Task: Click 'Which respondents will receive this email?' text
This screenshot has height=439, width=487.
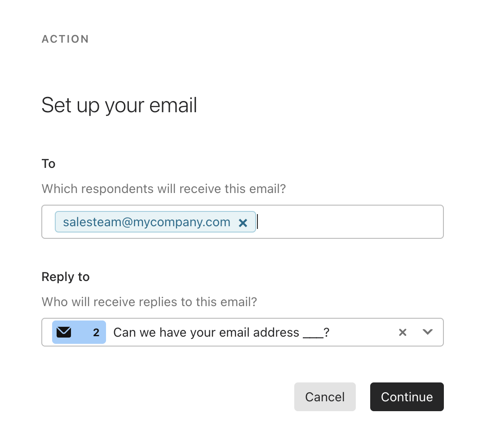Action: pos(164,189)
